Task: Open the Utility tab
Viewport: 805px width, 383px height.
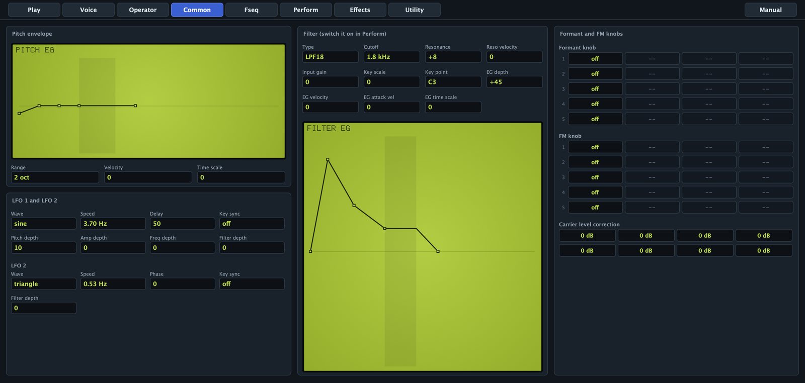Action: pos(415,10)
